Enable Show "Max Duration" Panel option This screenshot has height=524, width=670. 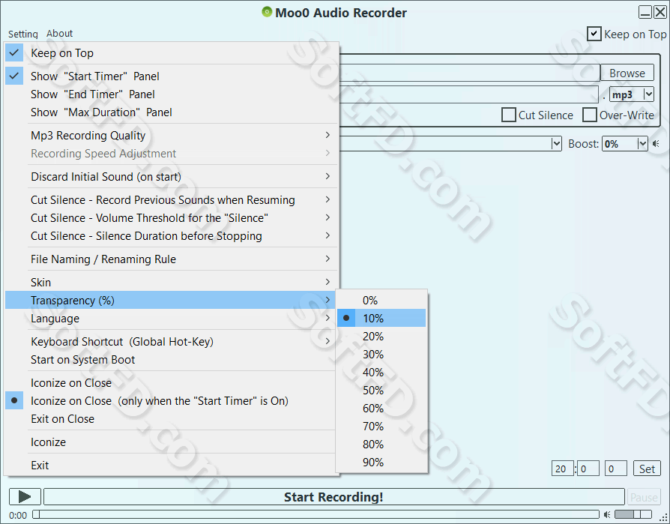(172, 112)
